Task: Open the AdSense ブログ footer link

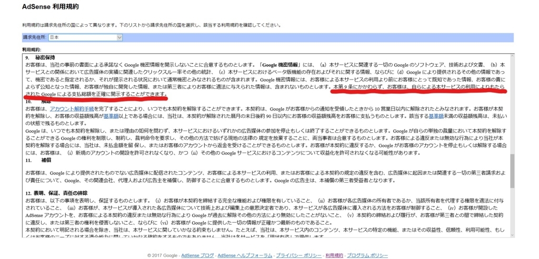Action: (197, 255)
